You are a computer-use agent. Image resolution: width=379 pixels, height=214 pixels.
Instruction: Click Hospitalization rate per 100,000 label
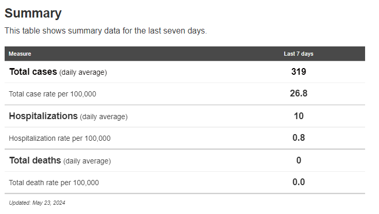click(x=60, y=138)
